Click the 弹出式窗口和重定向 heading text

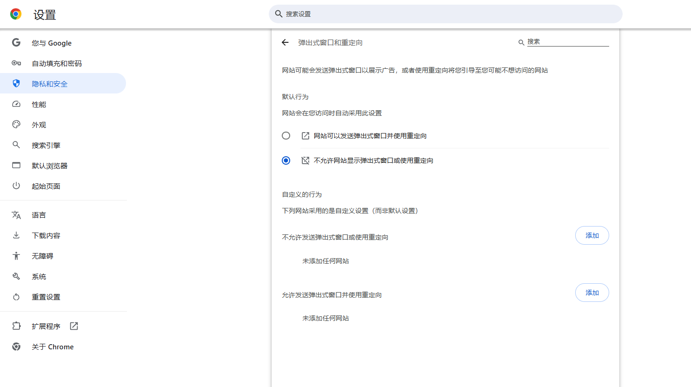coord(330,42)
